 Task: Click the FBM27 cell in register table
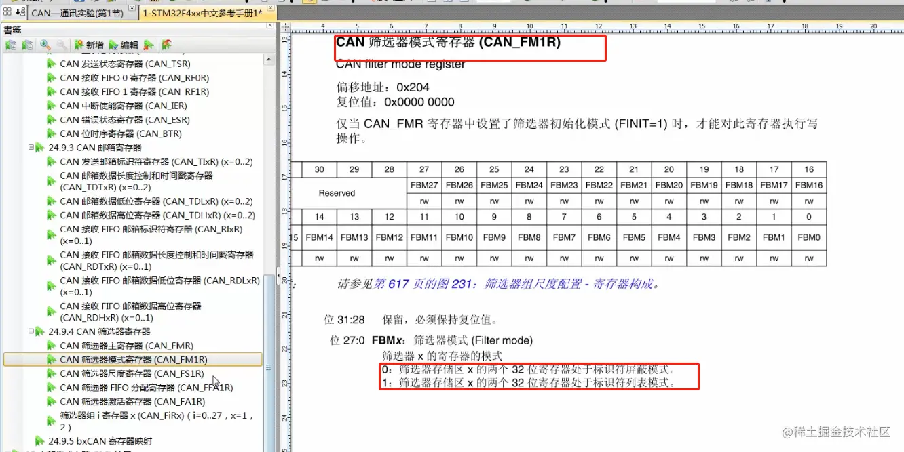[424, 185]
